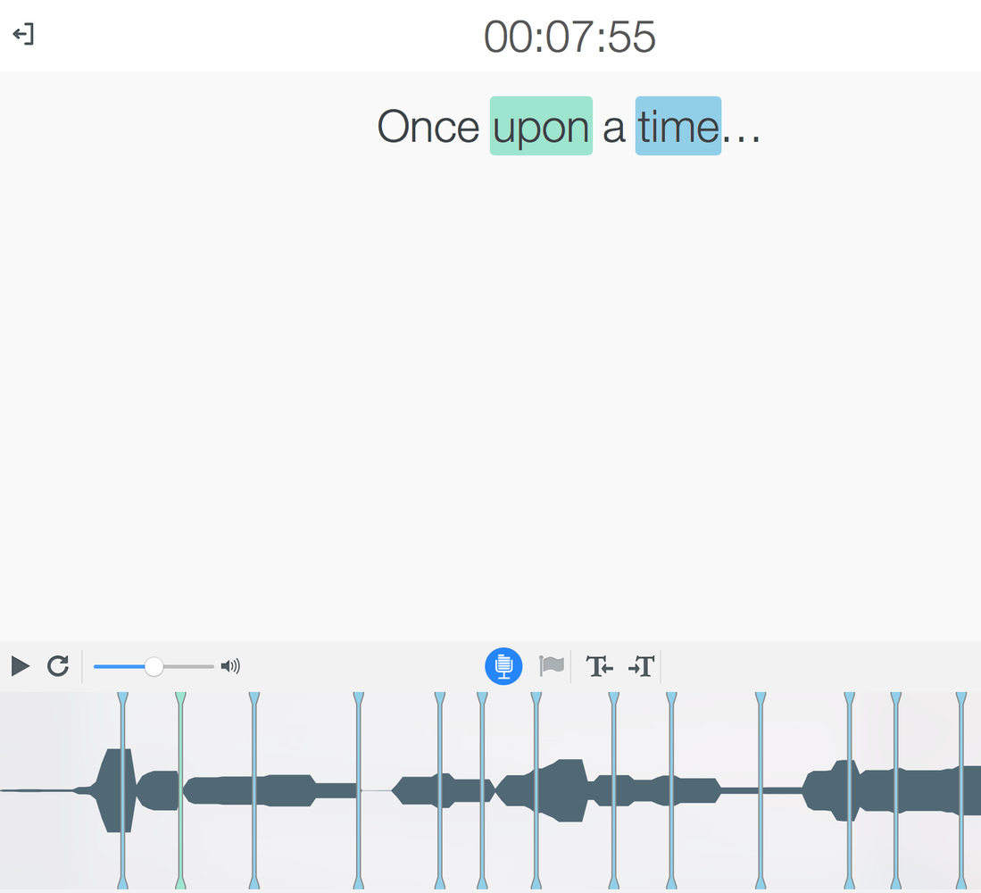
Task: Select the first blue waveform marker
Action: tap(122, 790)
